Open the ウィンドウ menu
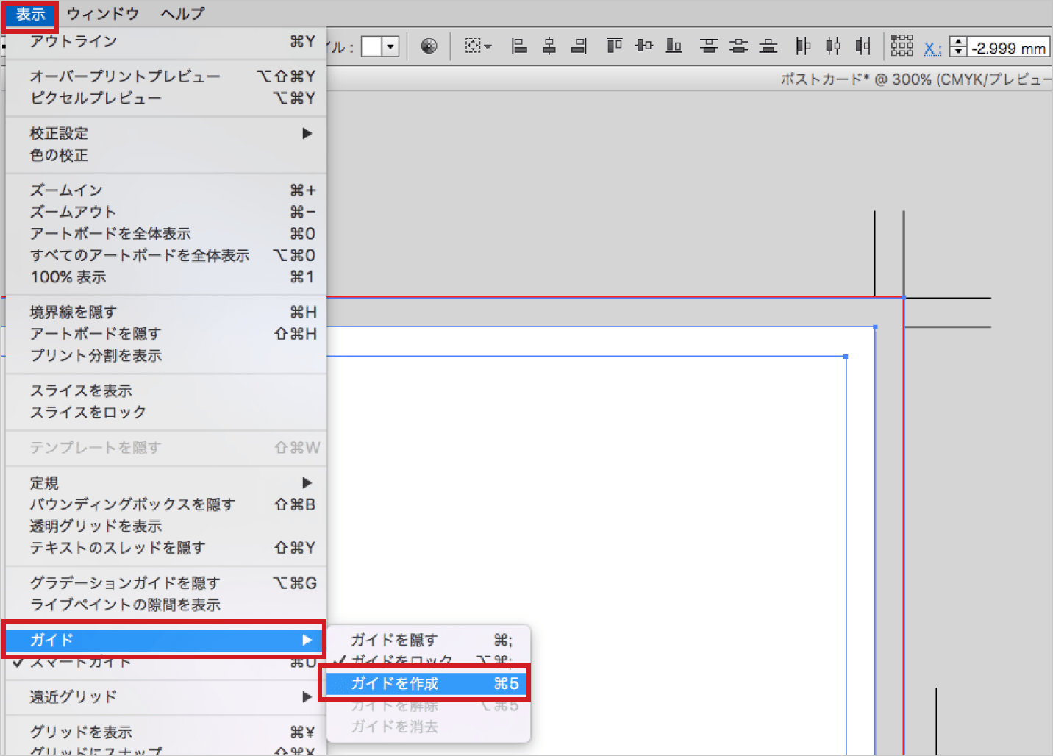Viewport: 1053px width, 756px height. [102, 14]
